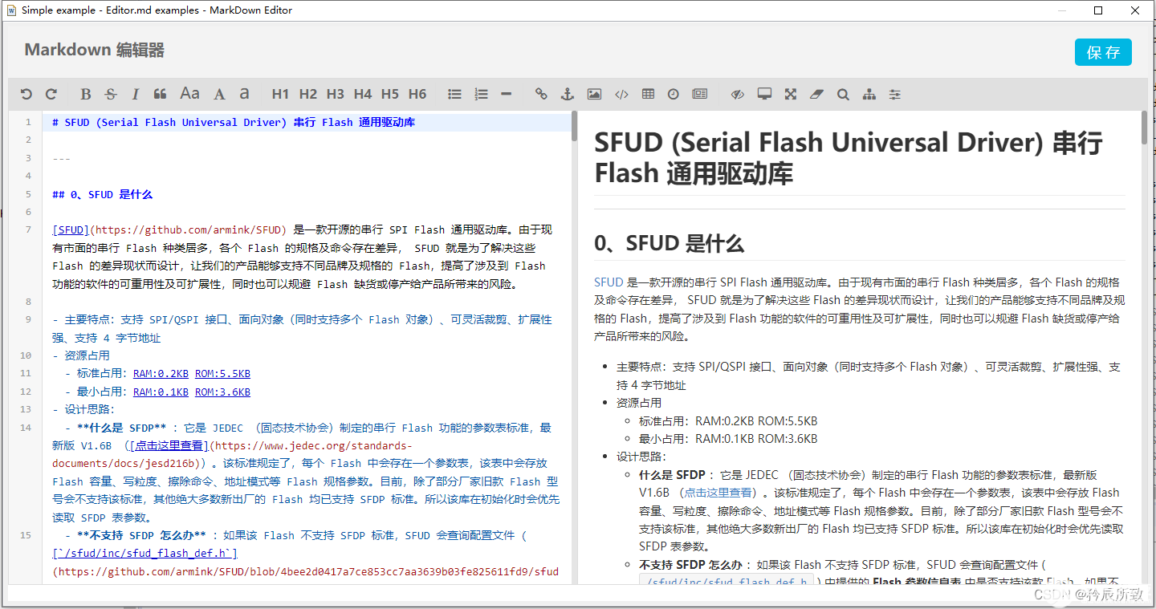
Task: Click the '- 资源占用' source line
Action: pyautogui.click(x=81, y=355)
